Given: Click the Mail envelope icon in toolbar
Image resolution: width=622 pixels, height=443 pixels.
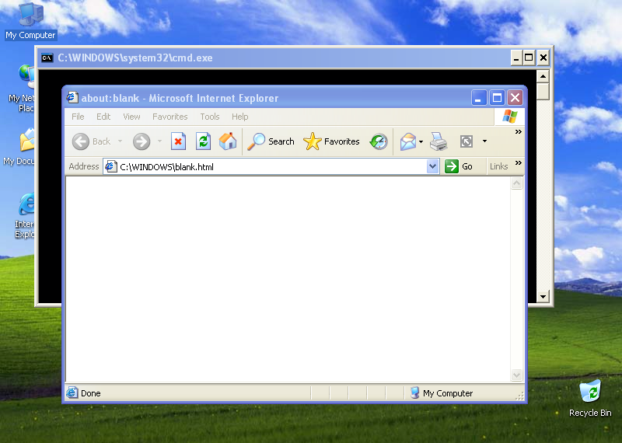Looking at the screenshot, I should pos(407,141).
